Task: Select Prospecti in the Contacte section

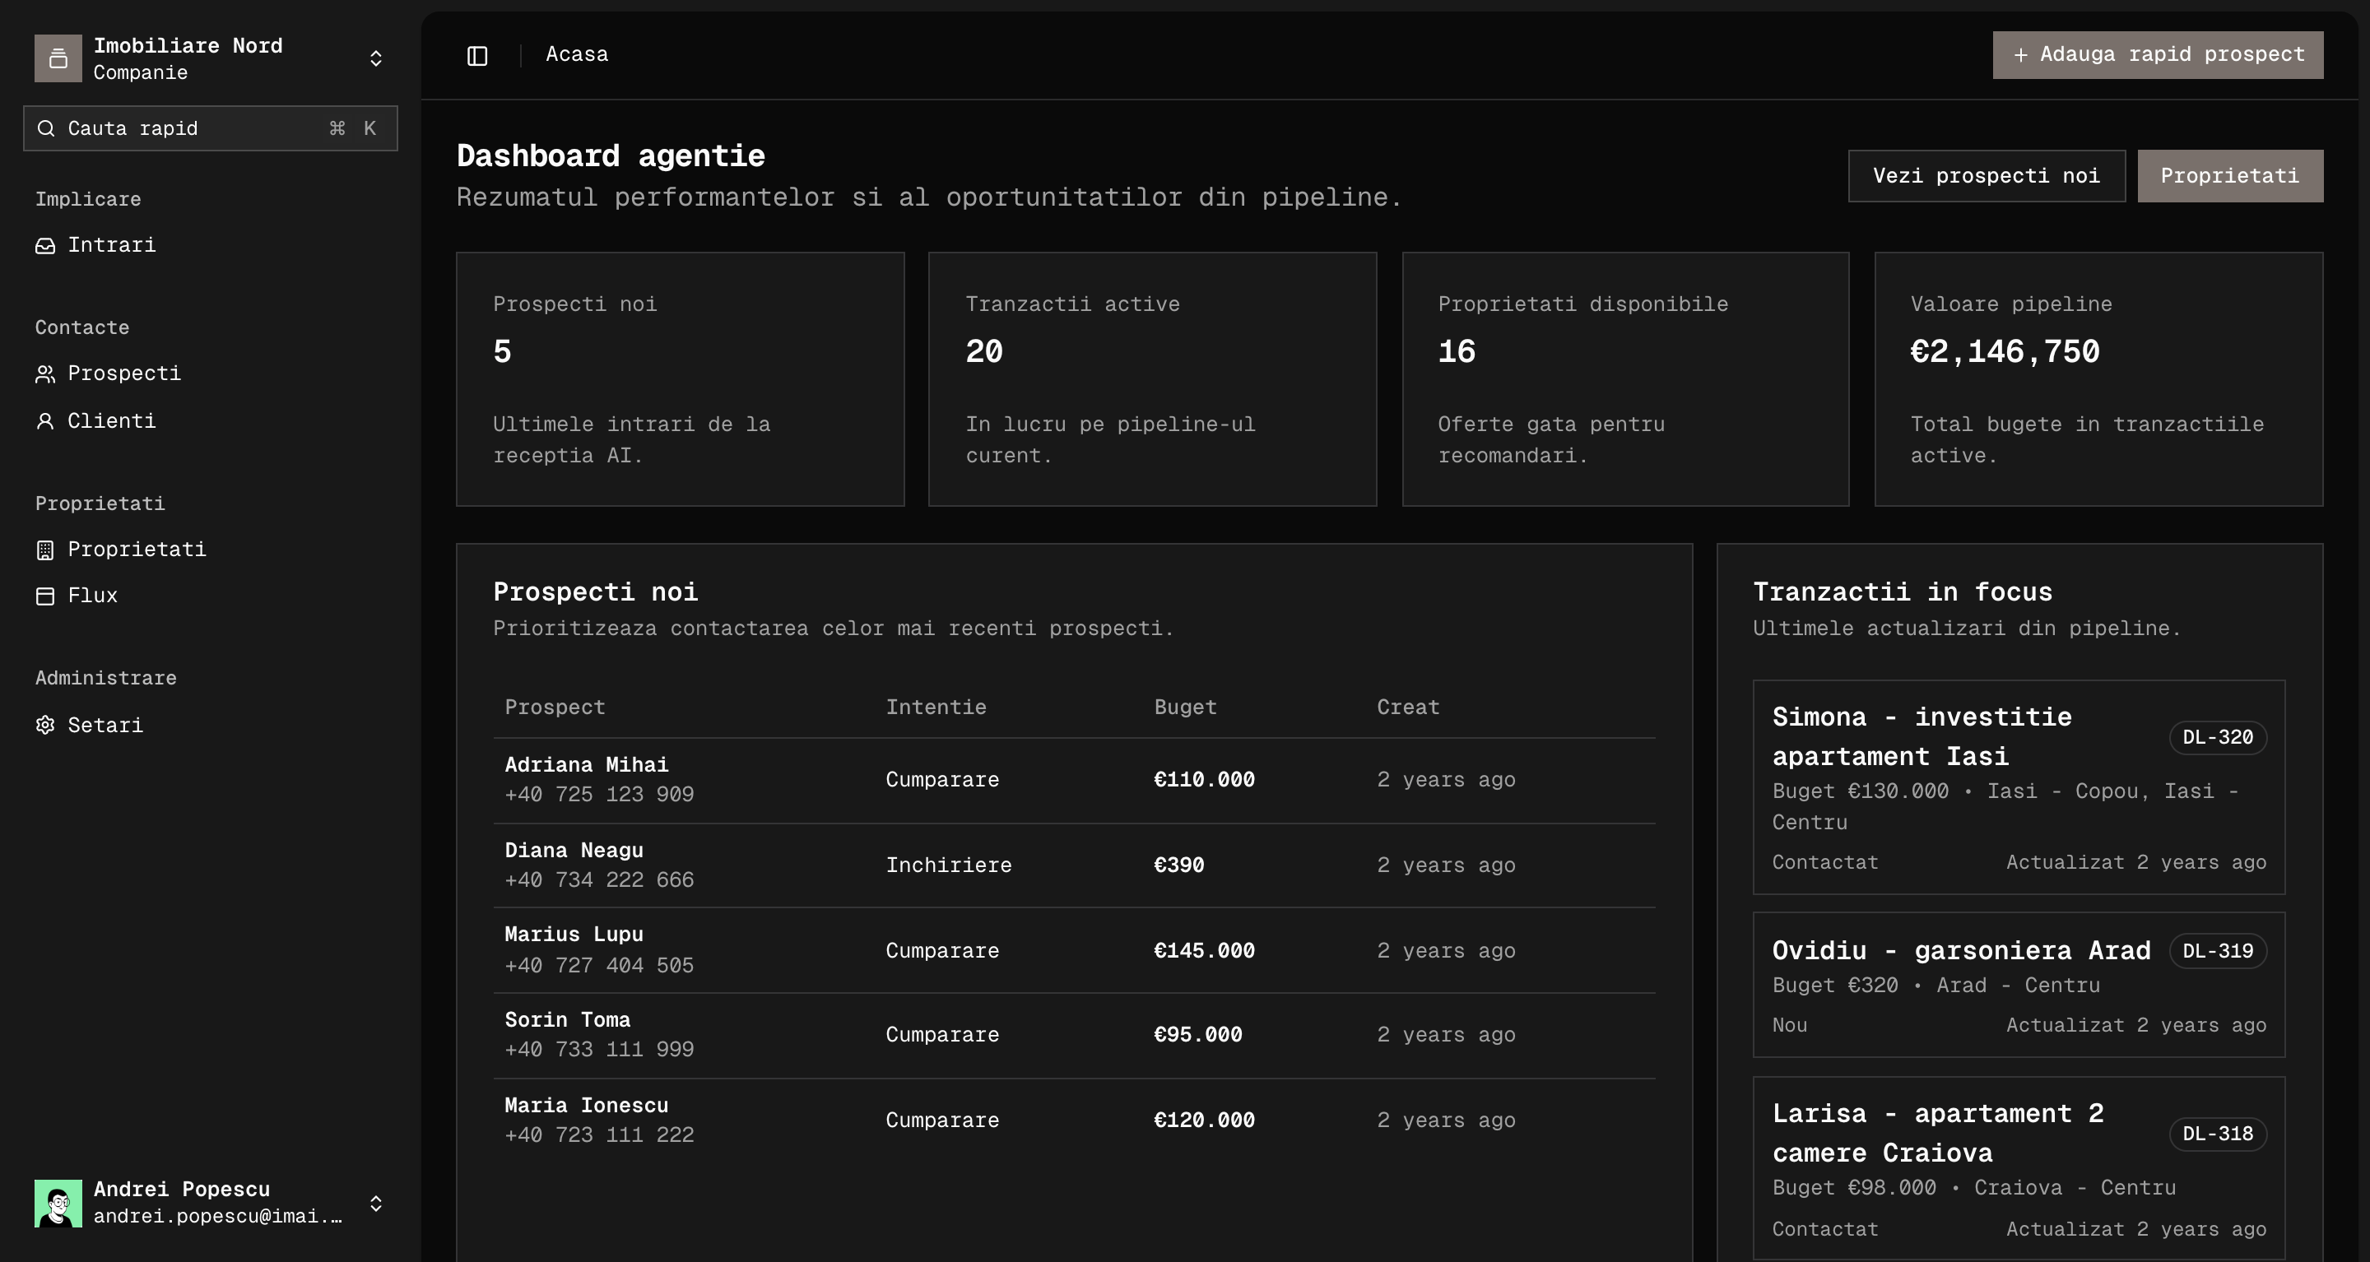Action: pos(124,373)
